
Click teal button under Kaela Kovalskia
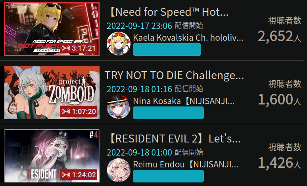pos(167,49)
